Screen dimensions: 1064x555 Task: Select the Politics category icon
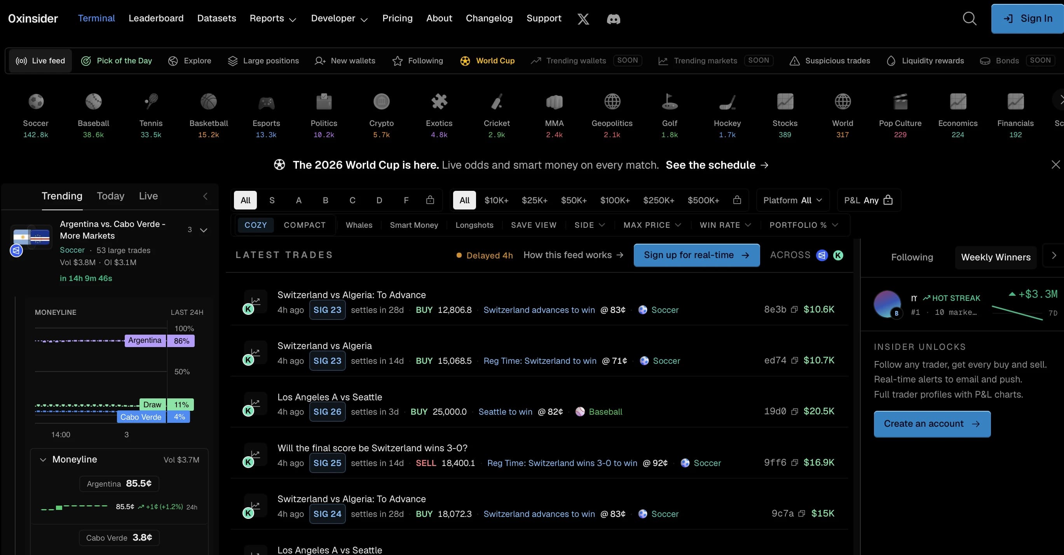(x=324, y=101)
